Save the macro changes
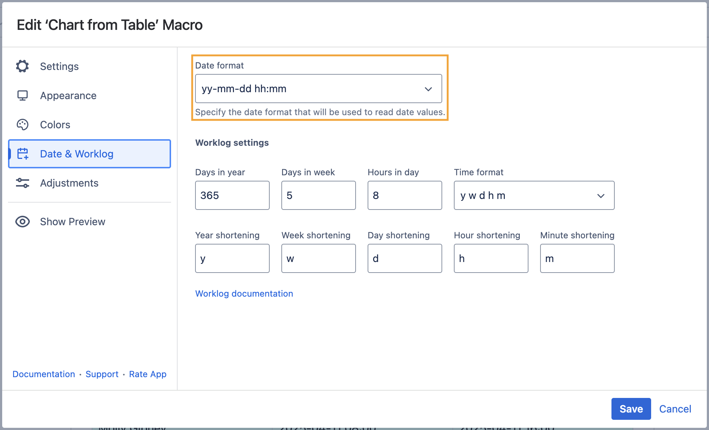709x430 pixels. click(x=631, y=409)
